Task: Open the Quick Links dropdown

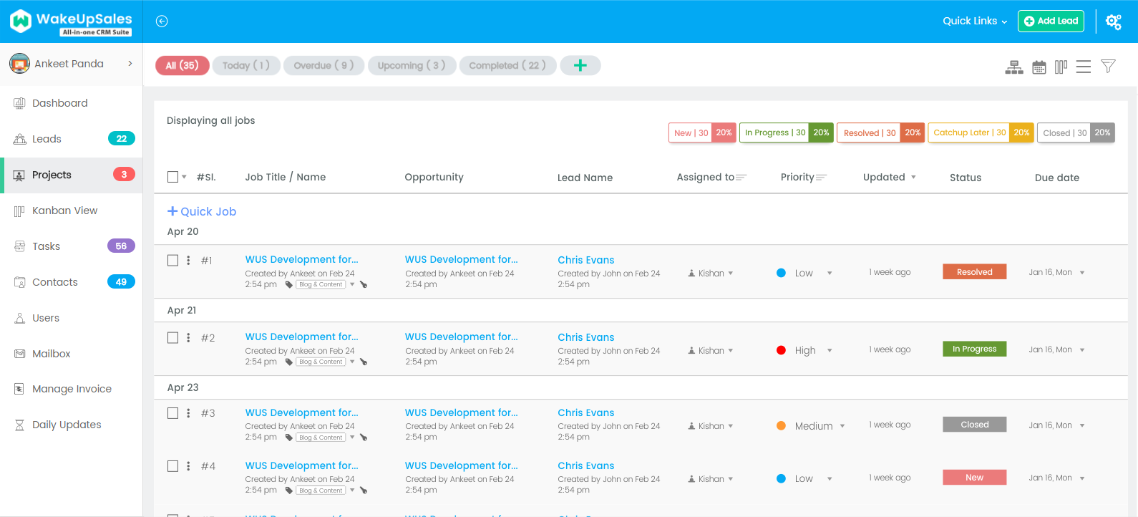Action: (x=975, y=21)
